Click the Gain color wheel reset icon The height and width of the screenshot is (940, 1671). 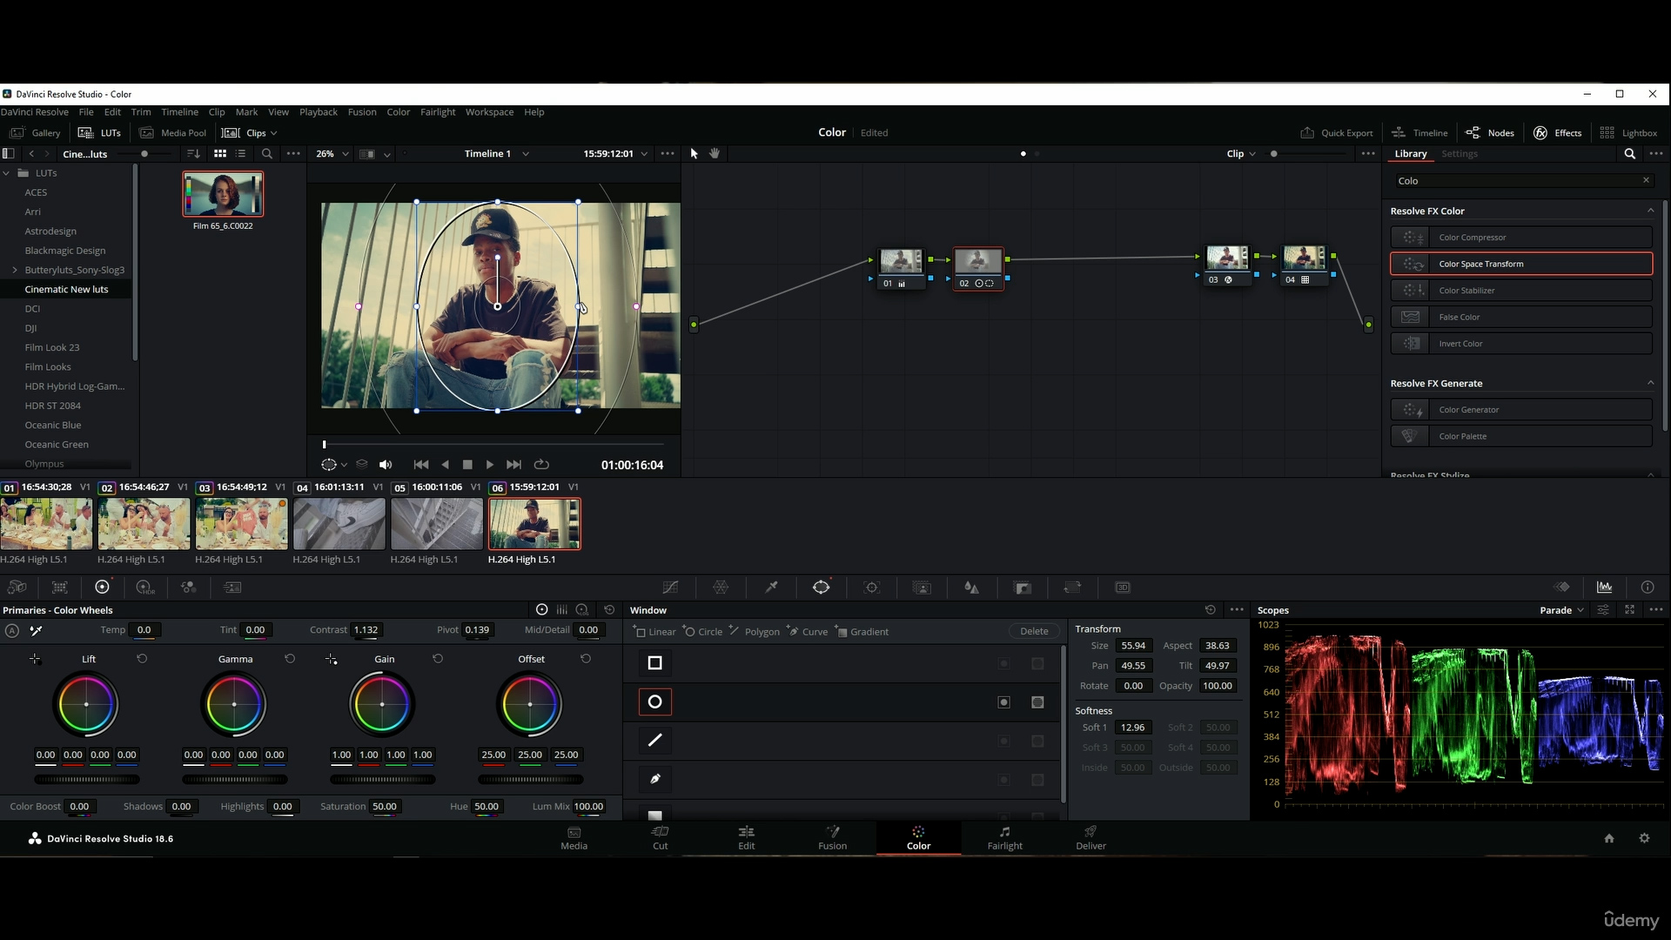tap(437, 659)
